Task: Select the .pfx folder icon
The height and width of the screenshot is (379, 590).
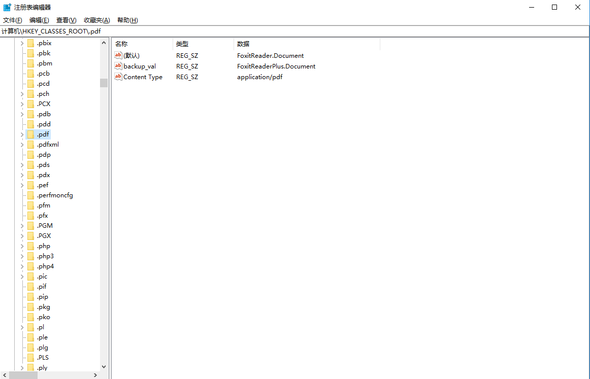Action: tap(31, 215)
